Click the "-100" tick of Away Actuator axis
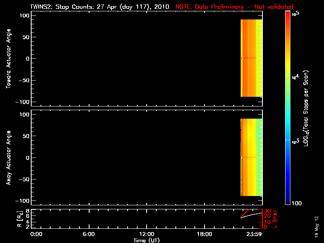 point(22,200)
